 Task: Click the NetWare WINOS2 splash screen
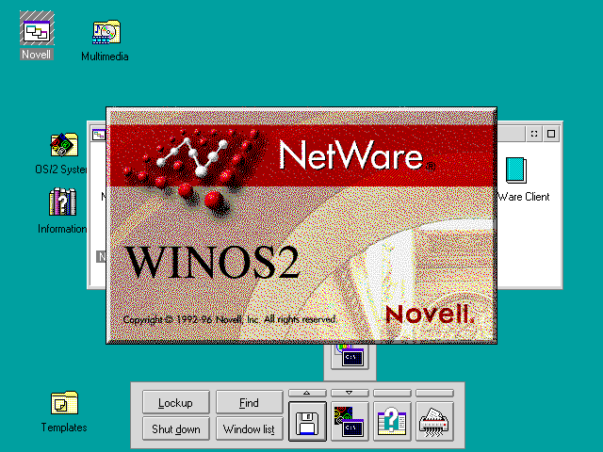pyautogui.click(x=301, y=226)
